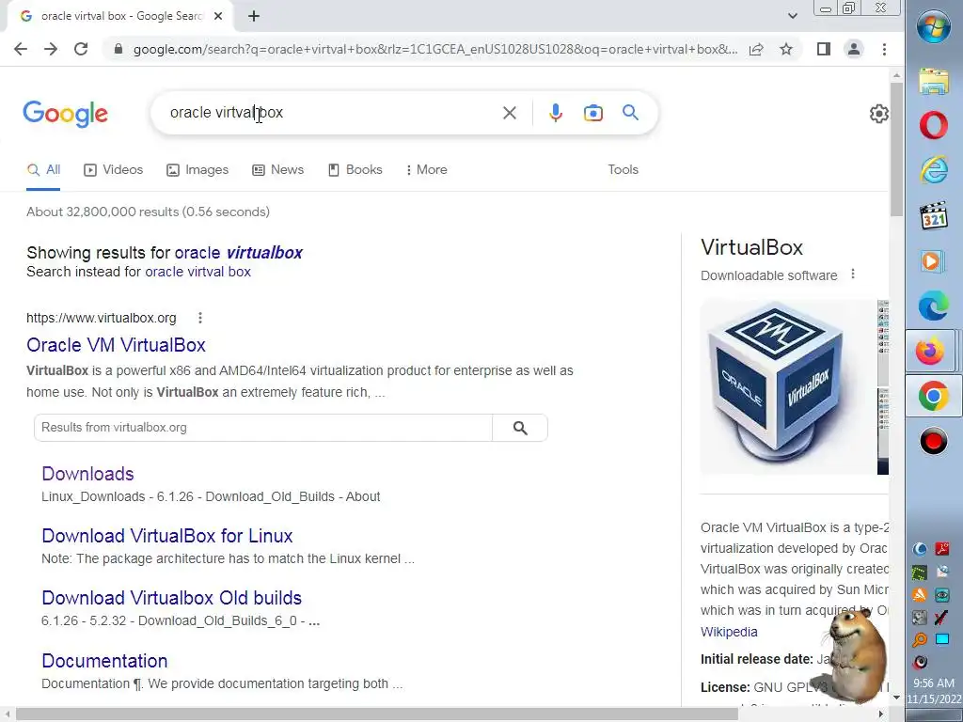Open three-dot options beside virtualbox.org result

(200, 318)
